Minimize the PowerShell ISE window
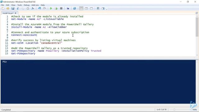This screenshot has width=199, height=112. tap(181, 2)
